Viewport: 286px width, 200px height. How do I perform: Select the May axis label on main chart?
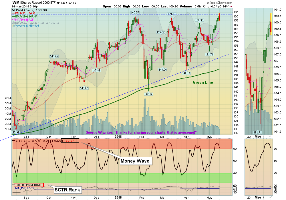[209, 137]
